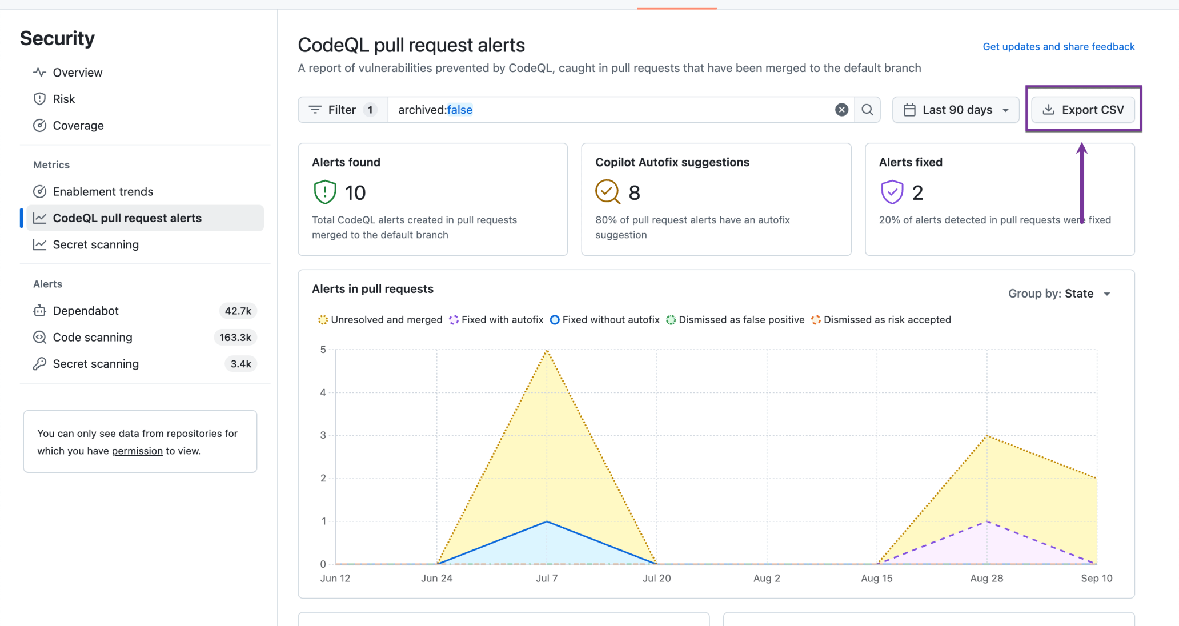Click the Dependabot icon in the sidebar

(39, 311)
